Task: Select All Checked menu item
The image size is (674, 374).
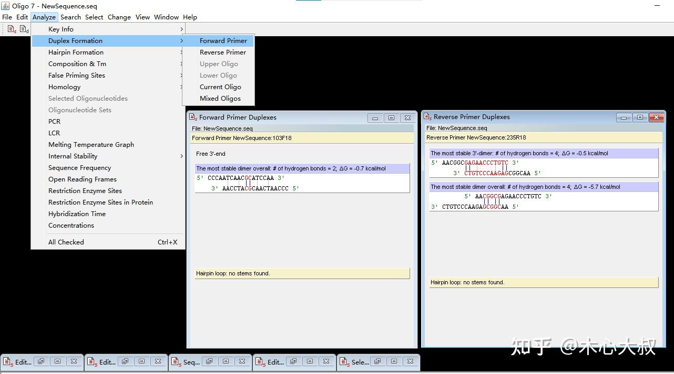Action: (x=108, y=242)
